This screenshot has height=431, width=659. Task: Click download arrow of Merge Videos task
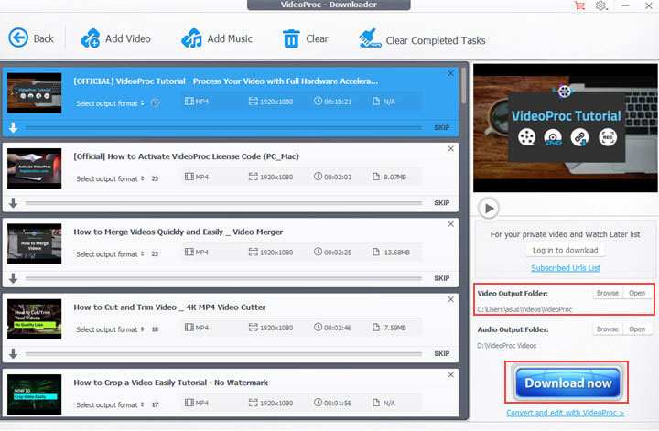[x=14, y=278]
